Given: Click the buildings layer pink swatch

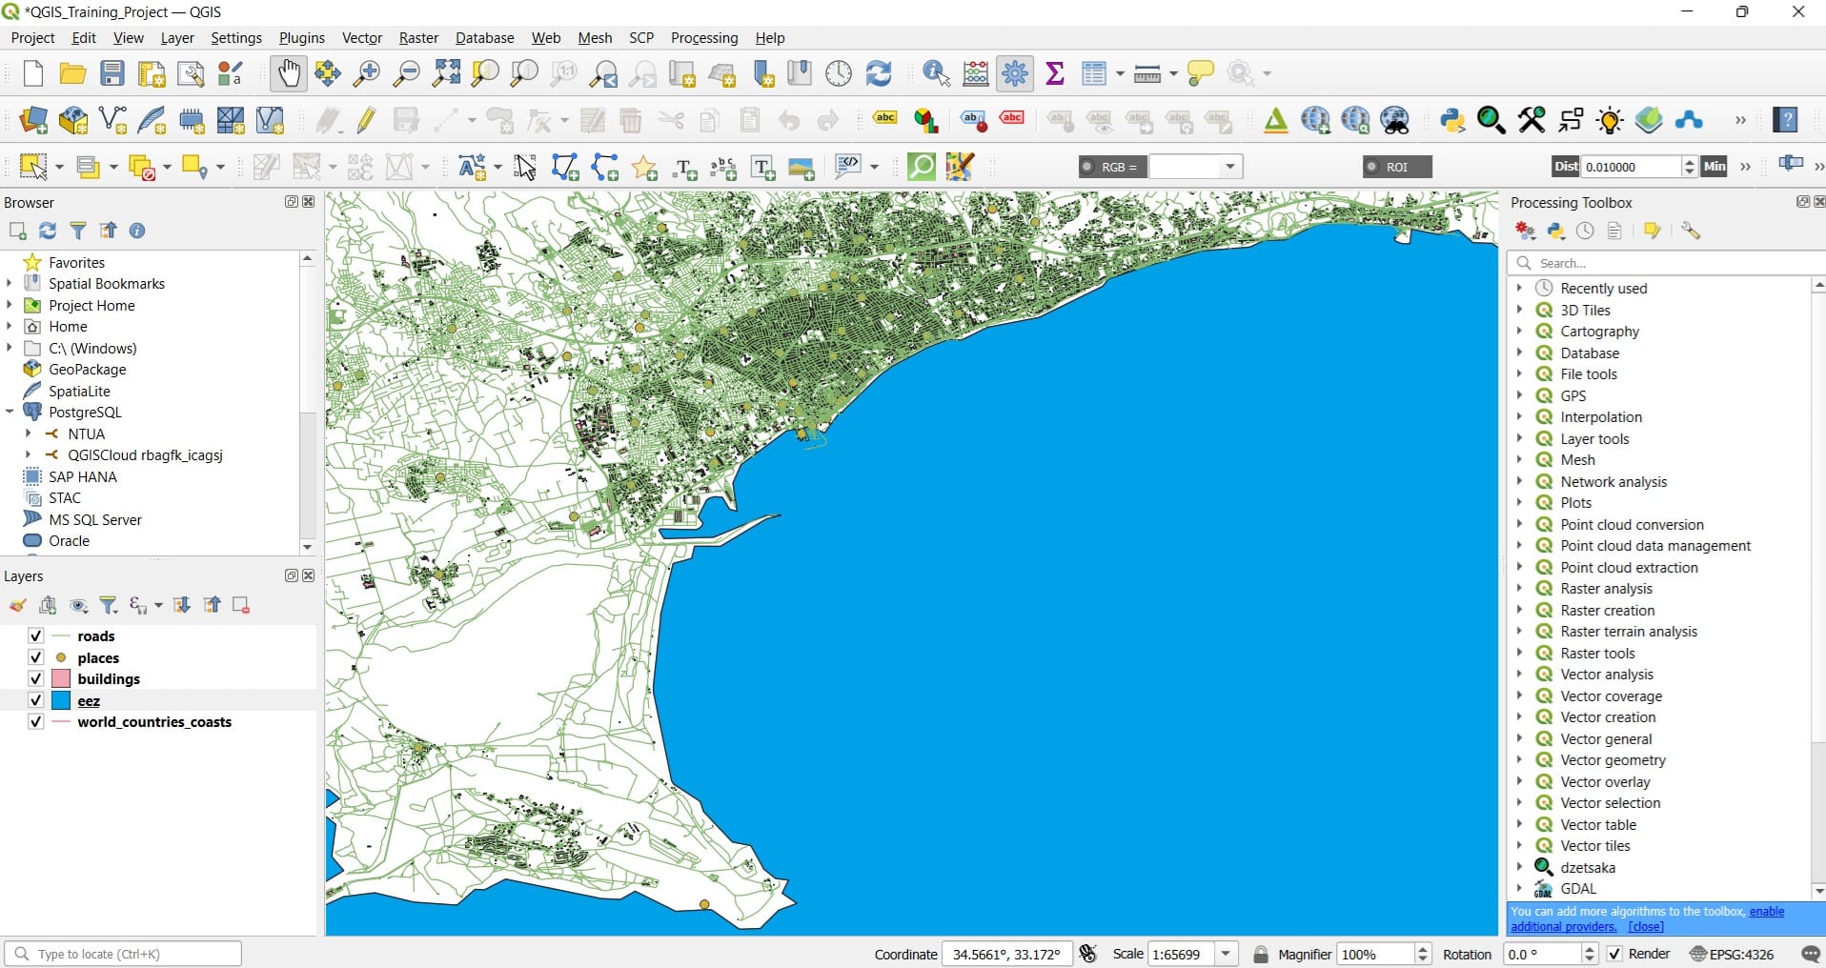Looking at the screenshot, I should [61, 678].
